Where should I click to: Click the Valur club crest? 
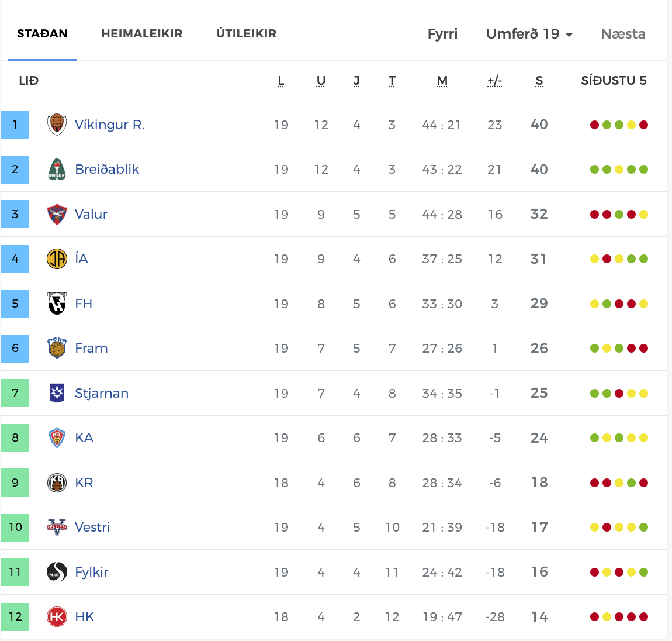tap(57, 214)
